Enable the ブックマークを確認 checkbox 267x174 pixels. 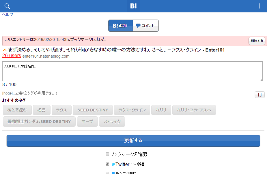[107, 154]
